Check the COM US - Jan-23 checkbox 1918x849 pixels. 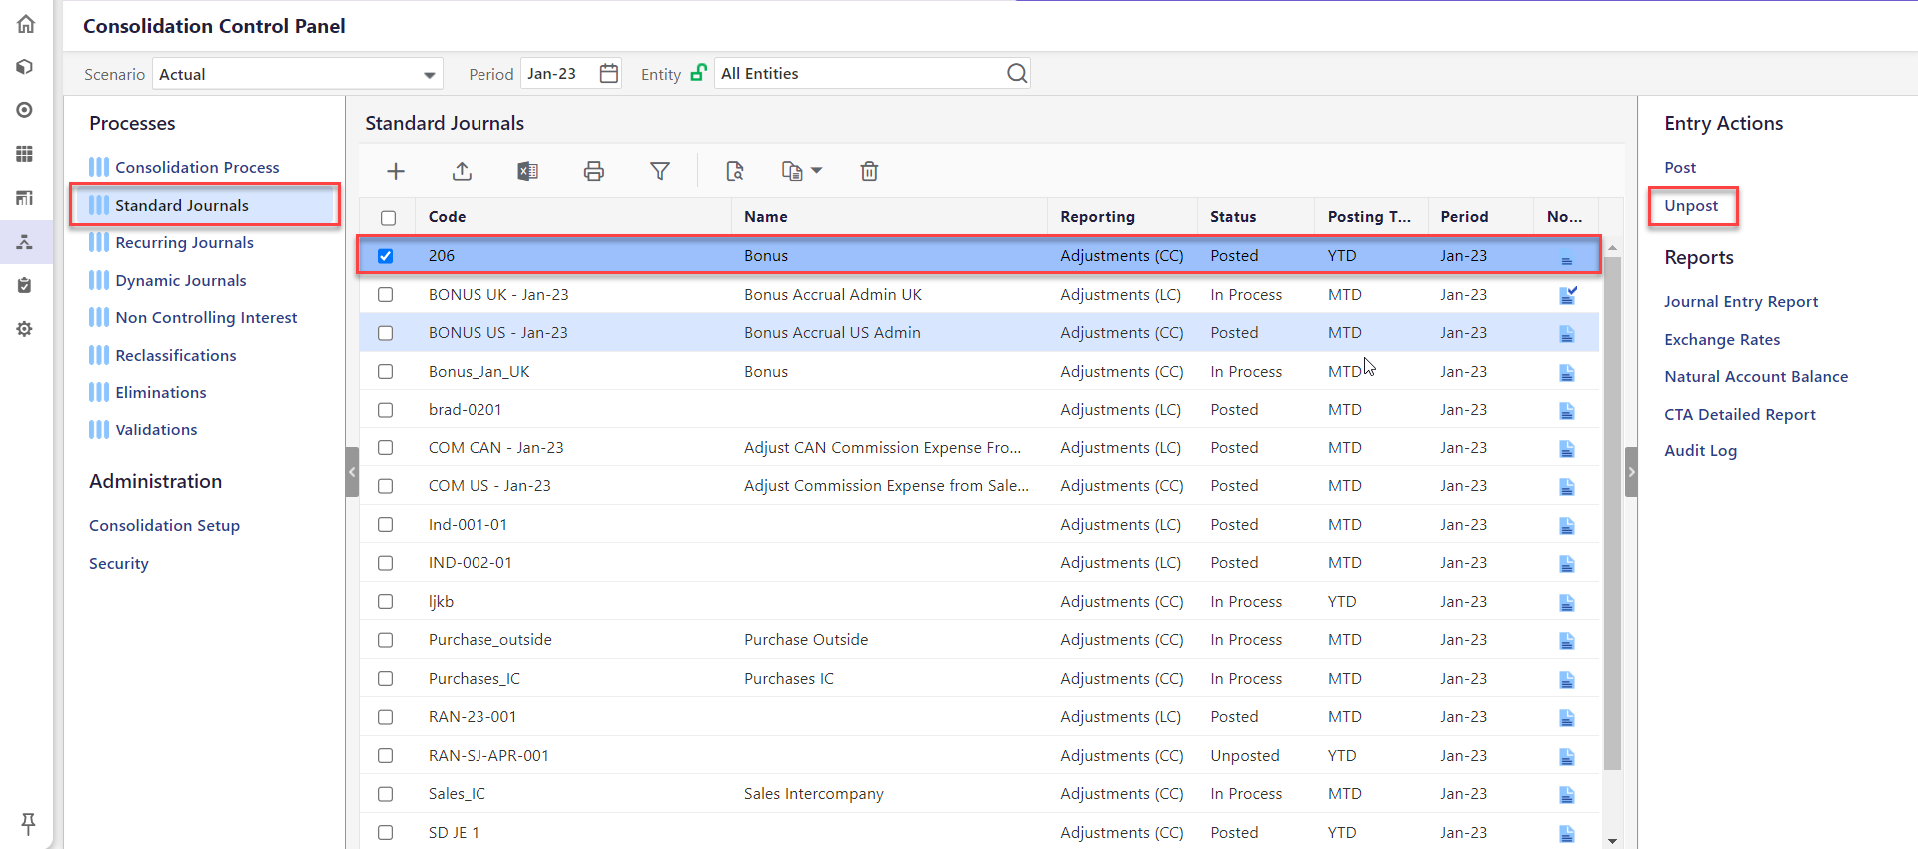386,486
